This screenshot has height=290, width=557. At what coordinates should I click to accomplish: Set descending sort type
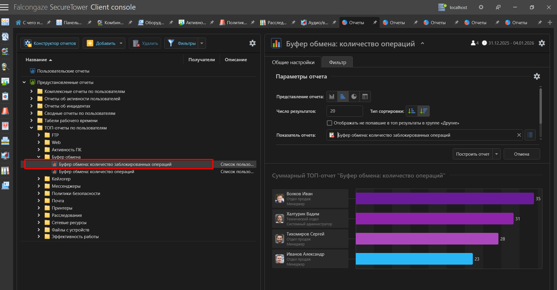tap(424, 111)
